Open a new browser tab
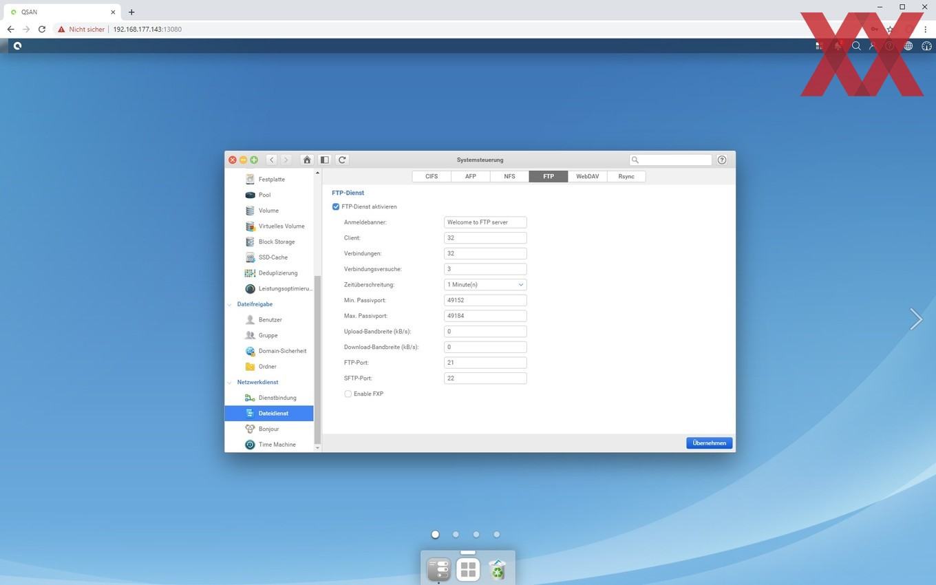936x585 pixels. pos(131,12)
